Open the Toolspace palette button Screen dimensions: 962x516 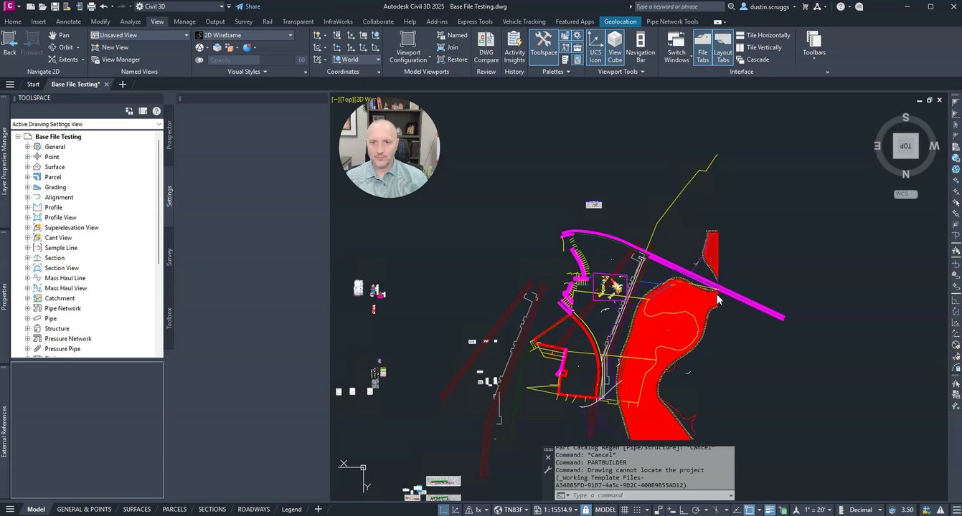pos(543,44)
